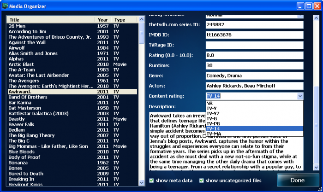This screenshot has height=192, width=323.
Task: Select TV-MA content rating option
Action: (255, 134)
